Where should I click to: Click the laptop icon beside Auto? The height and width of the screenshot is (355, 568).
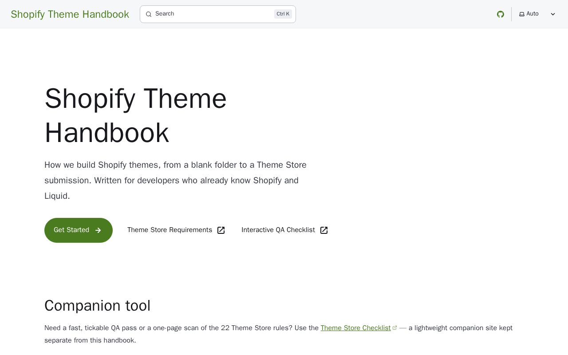(522, 14)
